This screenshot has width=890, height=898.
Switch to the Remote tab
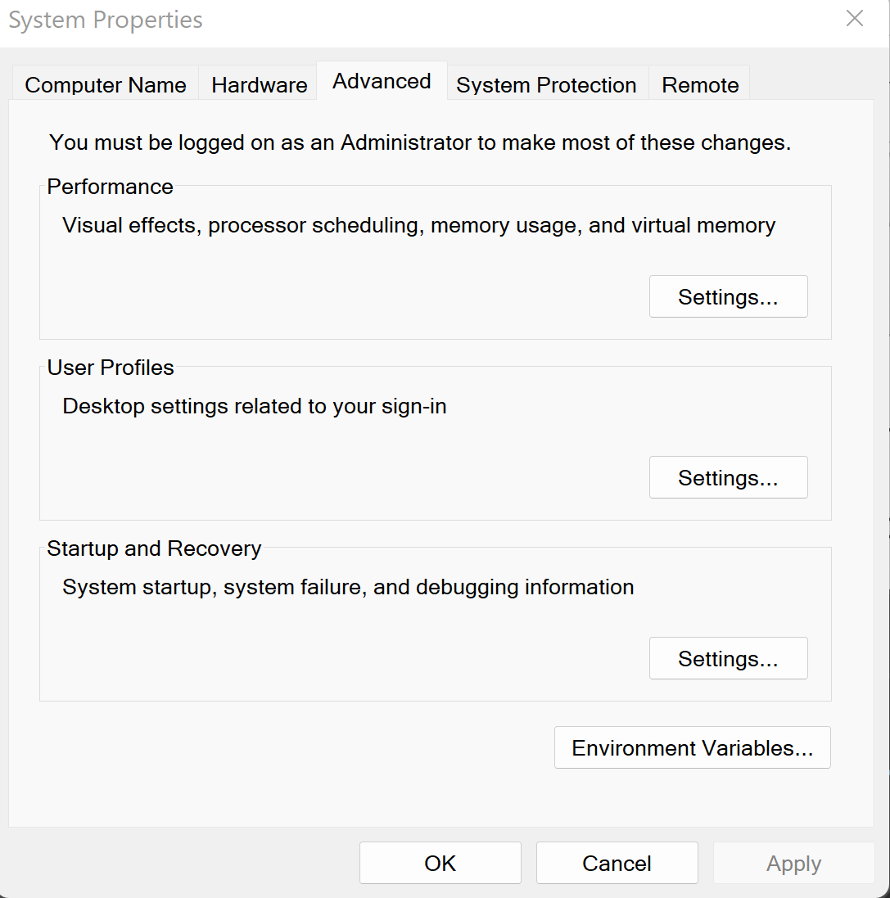[x=700, y=84]
